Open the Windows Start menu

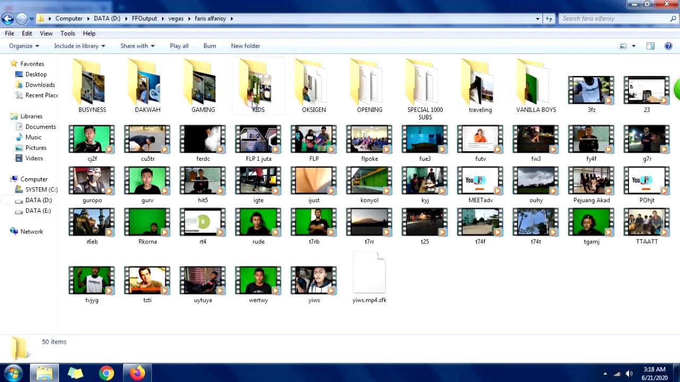(13, 373)
